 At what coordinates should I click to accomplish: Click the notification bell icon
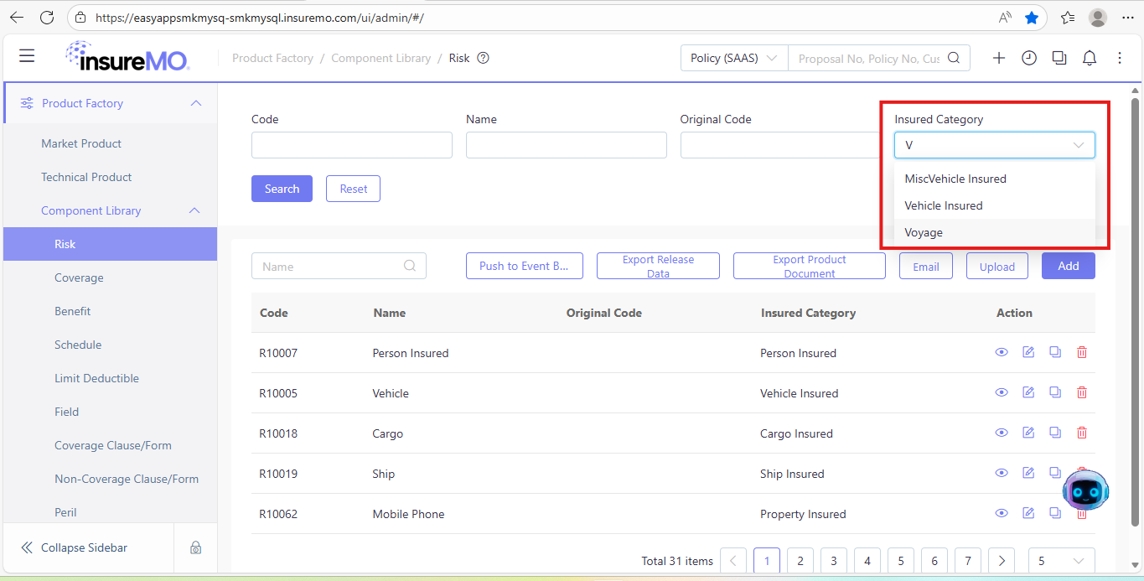click(x=1090, y=58)
